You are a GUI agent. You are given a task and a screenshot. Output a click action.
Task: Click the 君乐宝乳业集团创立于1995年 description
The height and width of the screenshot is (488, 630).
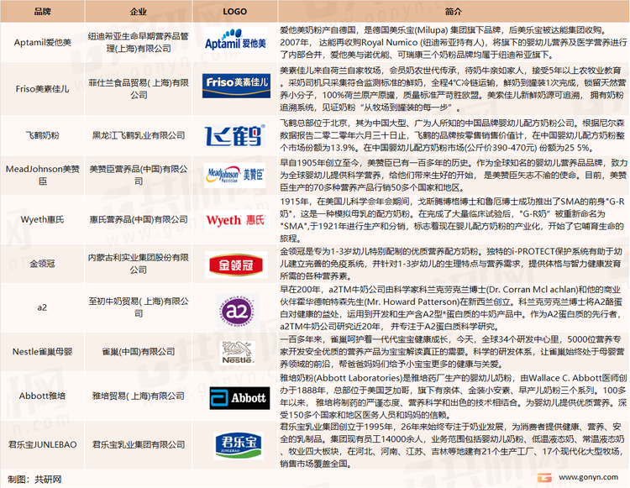[x=454, y=445]
